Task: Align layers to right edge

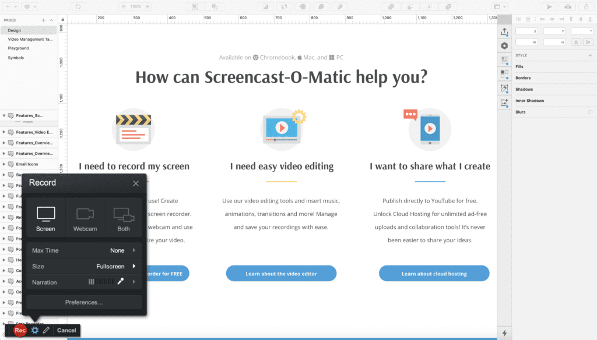Action: pyautogui.click(x=561, y=19)
